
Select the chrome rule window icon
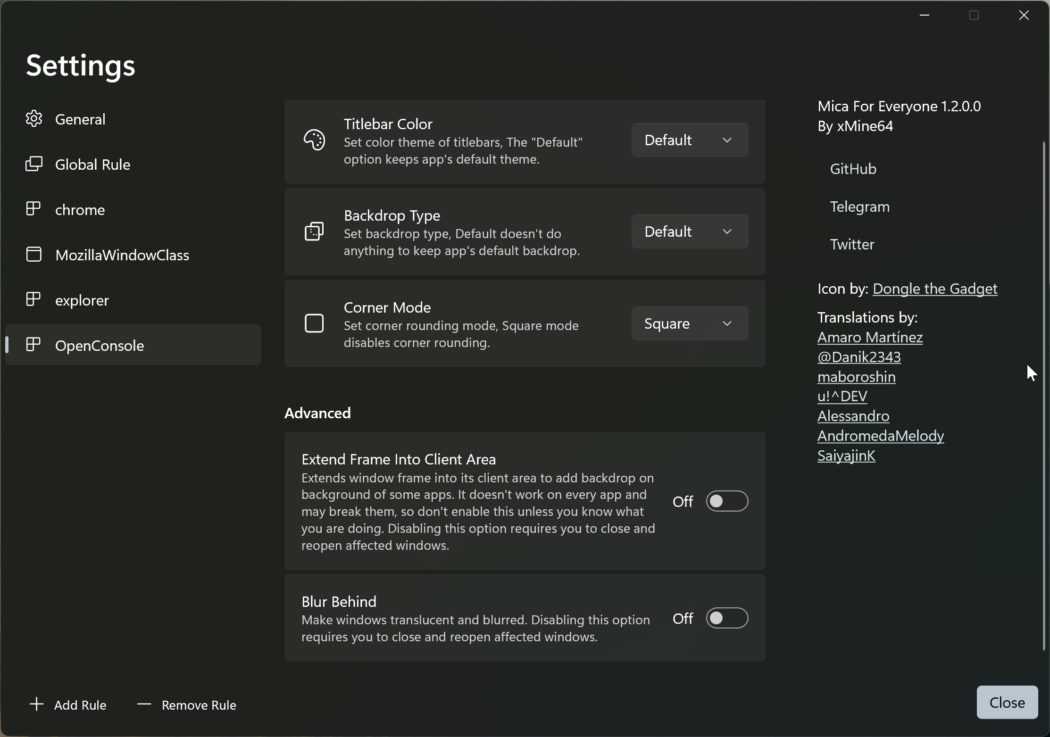(33, 209)
